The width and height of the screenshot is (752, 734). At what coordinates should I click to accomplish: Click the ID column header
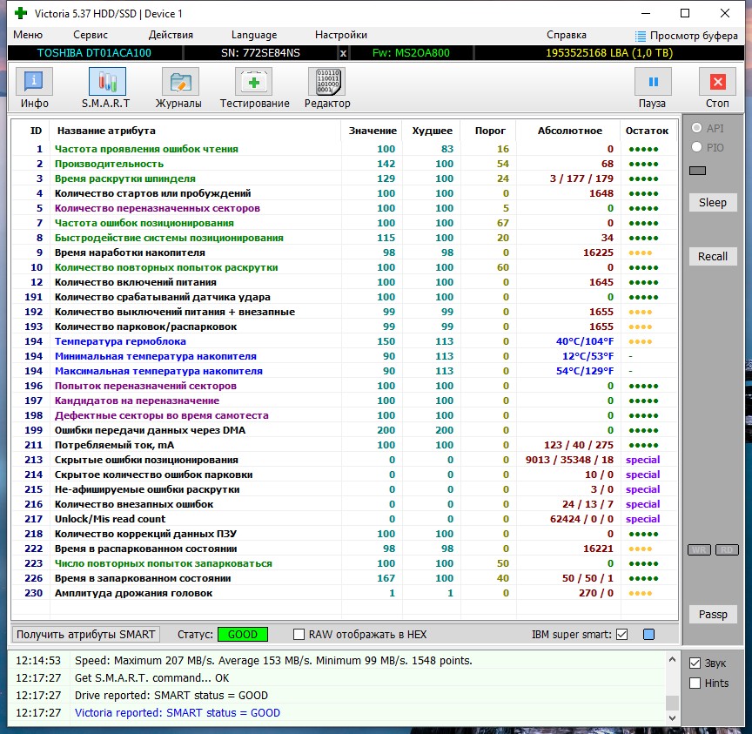36,131
